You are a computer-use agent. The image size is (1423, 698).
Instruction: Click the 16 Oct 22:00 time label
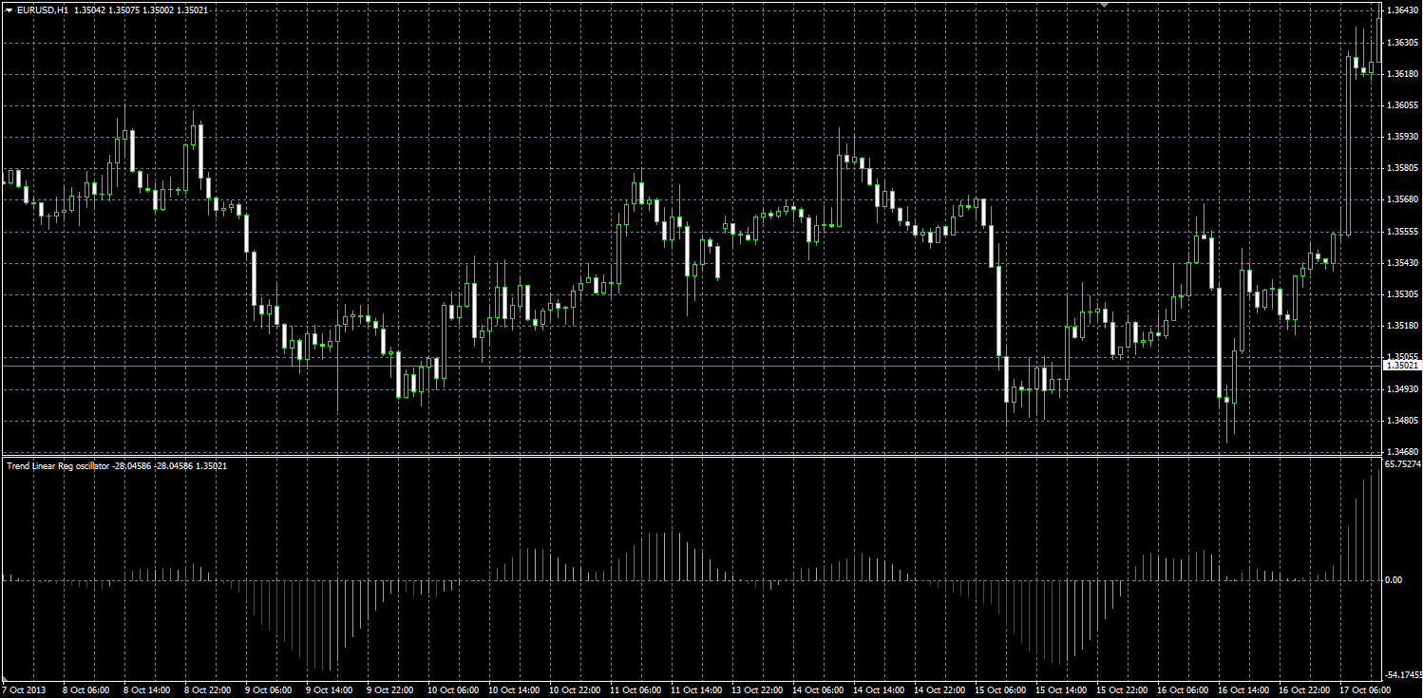click(x=1303, y=690)
